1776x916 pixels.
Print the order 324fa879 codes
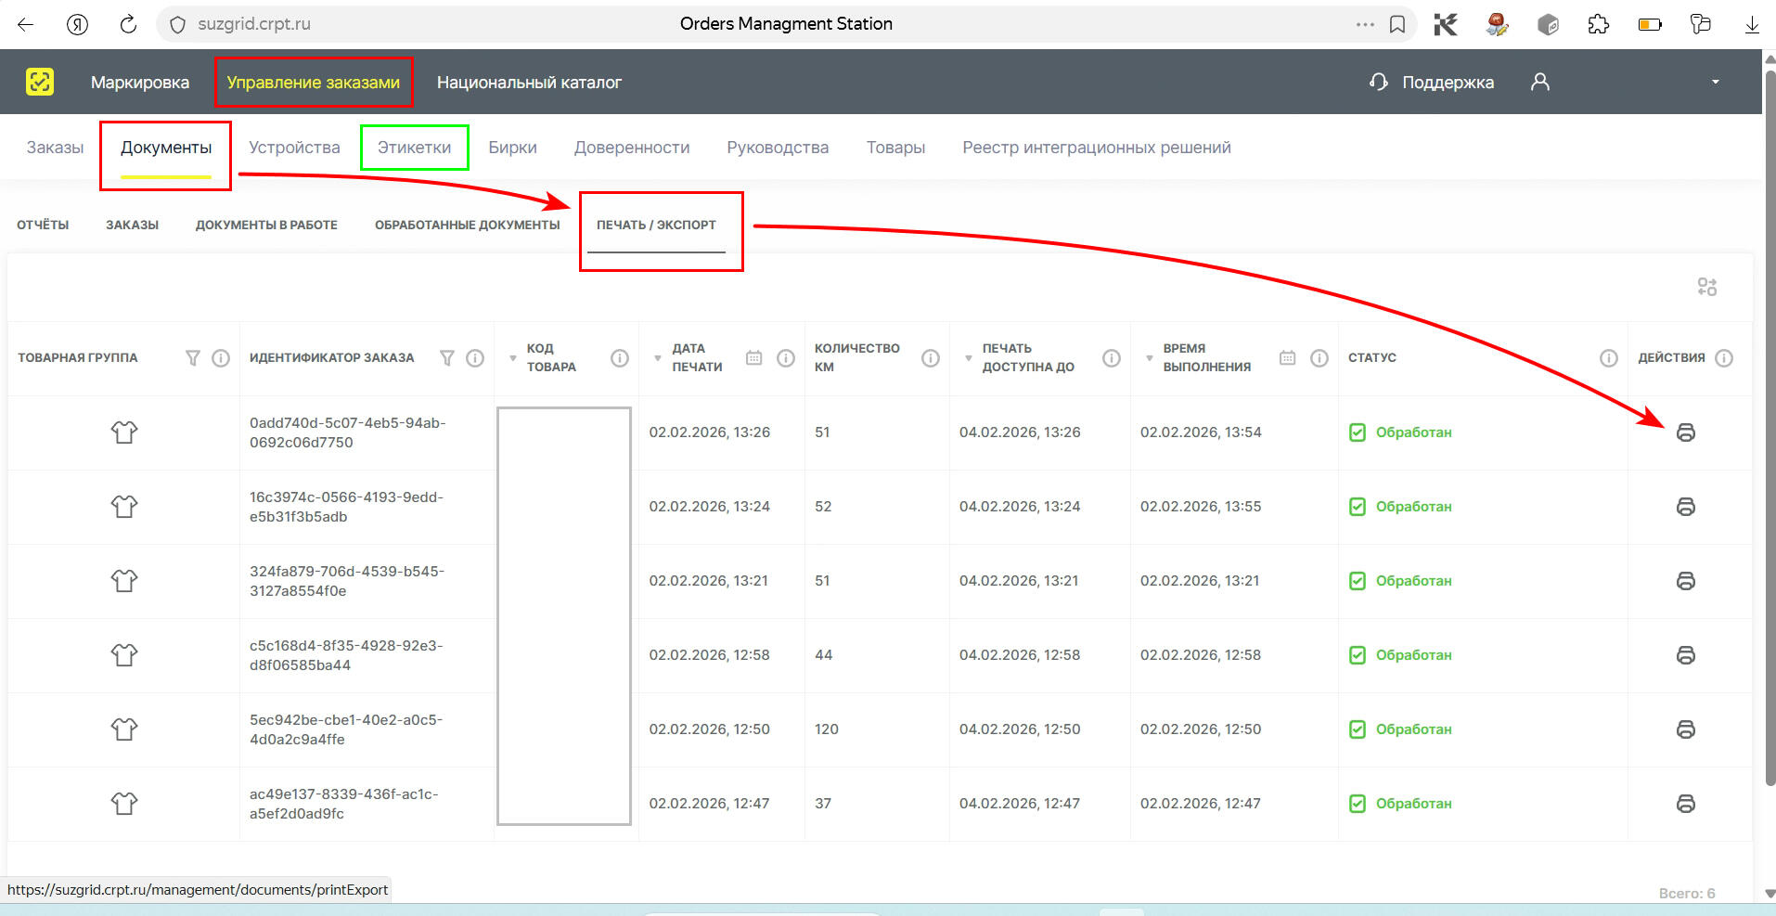click(x=1686, y=581)
